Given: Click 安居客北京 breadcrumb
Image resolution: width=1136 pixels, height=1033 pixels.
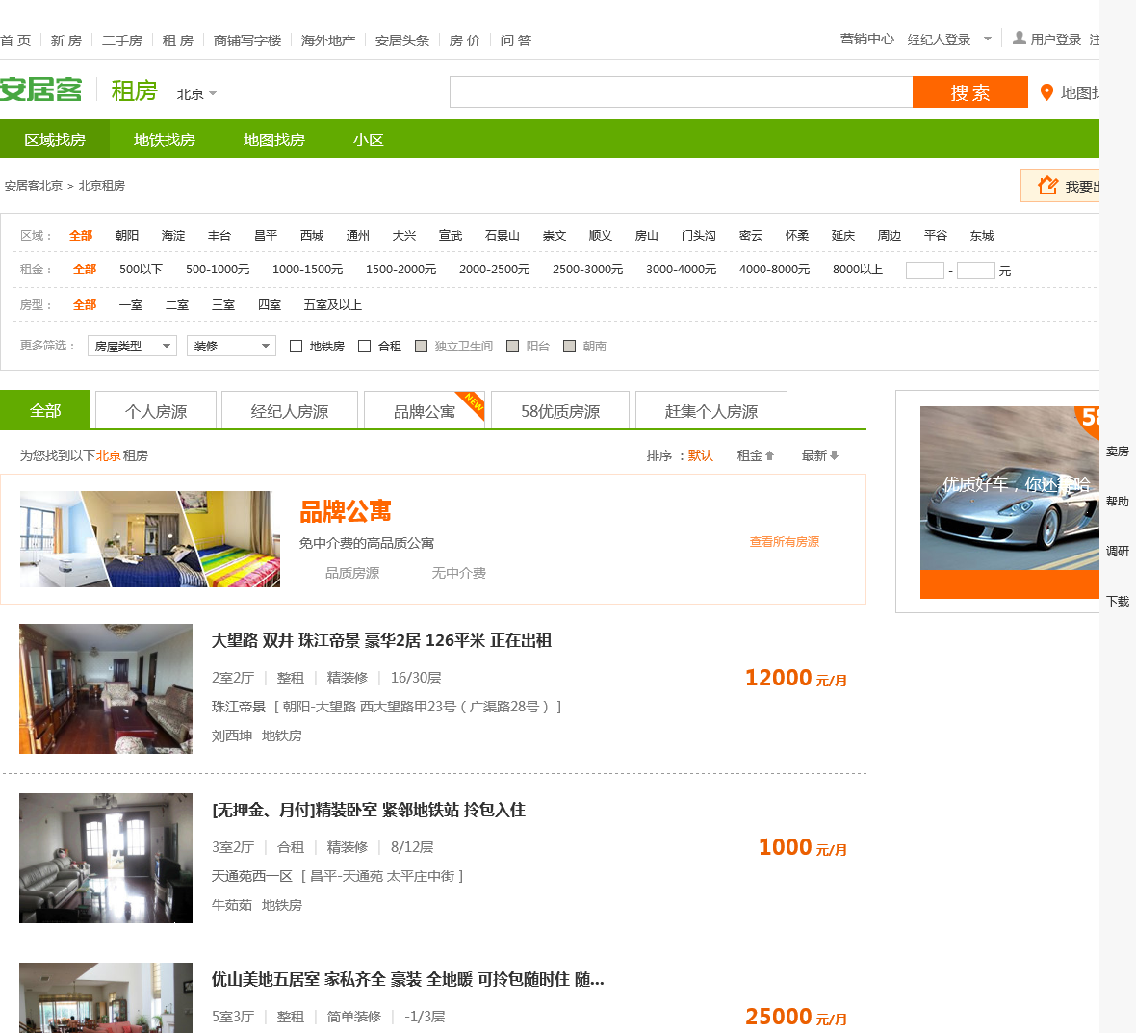Looking at the screenshot, I should coord(34,186).
